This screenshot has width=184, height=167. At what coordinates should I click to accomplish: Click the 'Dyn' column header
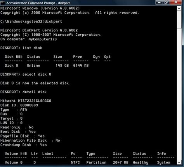[x=96, y=57]
